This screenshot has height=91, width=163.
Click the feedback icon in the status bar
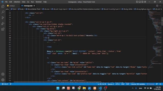157,84
